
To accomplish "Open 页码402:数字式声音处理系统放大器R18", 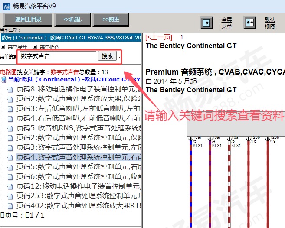I will coord(79,205).
